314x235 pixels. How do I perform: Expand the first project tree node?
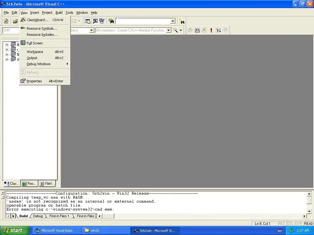(7, 45)
